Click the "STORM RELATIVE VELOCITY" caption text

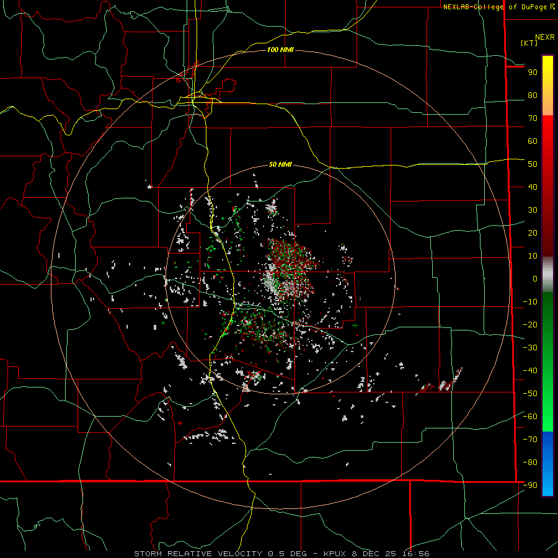198,554
